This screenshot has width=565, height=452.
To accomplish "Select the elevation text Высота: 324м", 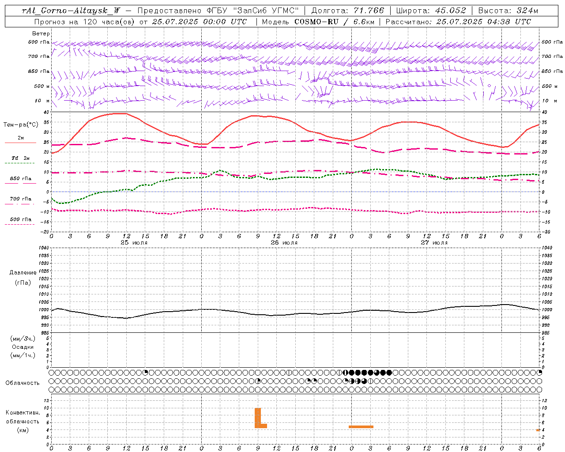I will tap(508, 11).
